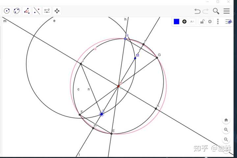Open the label style AA dropdown

click(192, 22)
